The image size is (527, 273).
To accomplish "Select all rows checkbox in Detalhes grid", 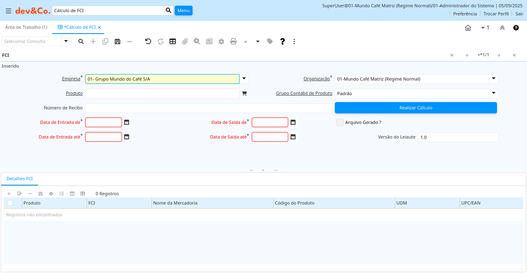I will point(10,203).
